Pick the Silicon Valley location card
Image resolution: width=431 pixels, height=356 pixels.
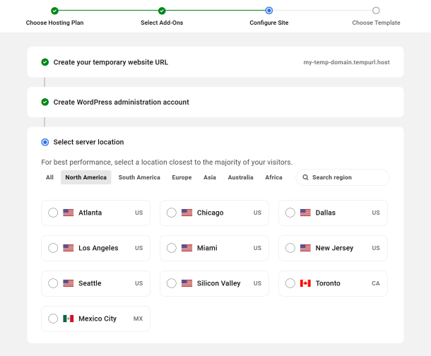point(214,283)
